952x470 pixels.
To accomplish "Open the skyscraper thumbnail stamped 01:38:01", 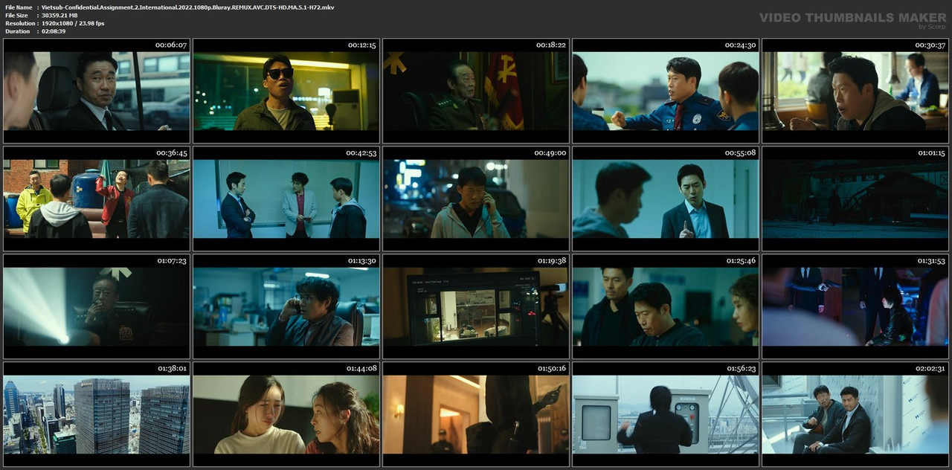I will 97,414.
